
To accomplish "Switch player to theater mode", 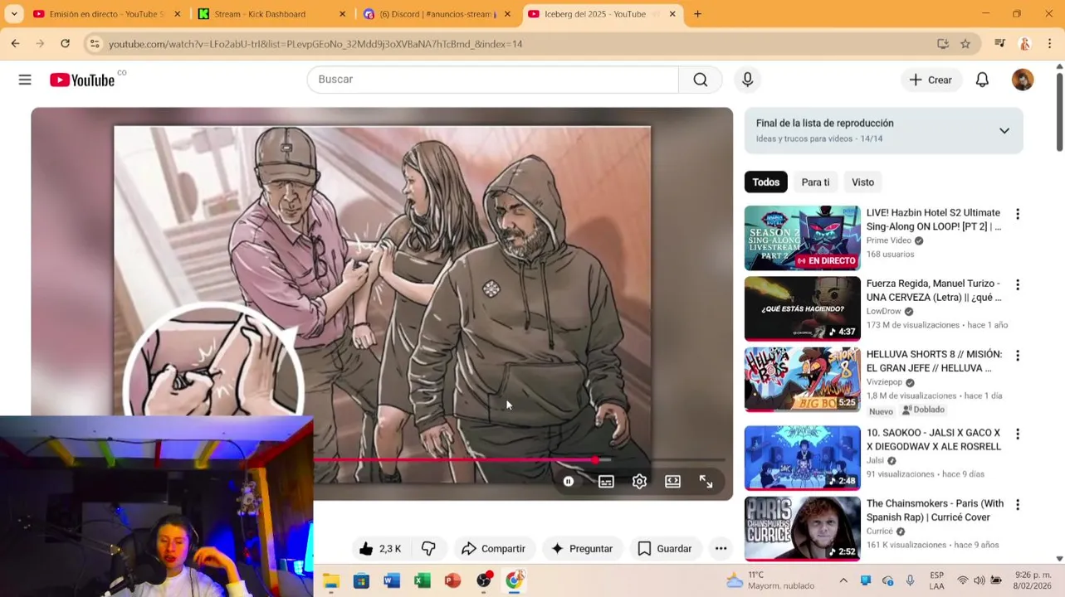I will click(x=672, y=481).
